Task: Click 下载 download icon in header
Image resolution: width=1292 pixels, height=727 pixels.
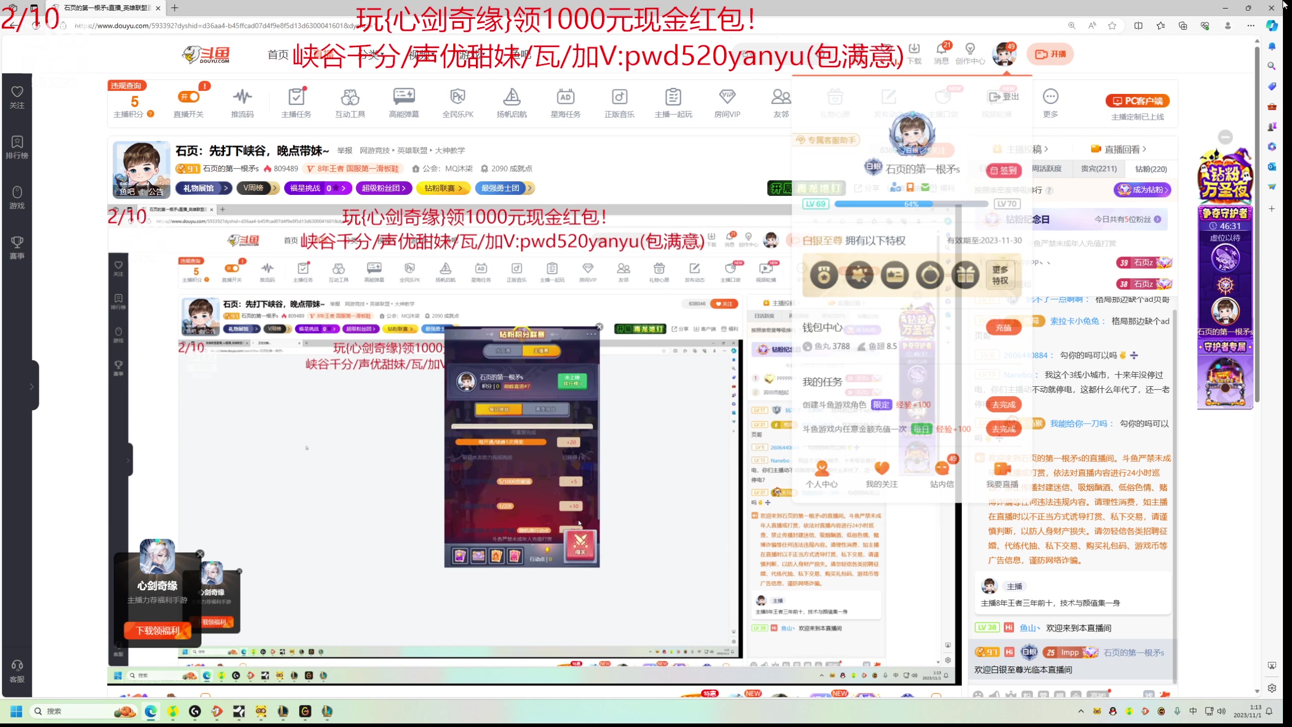Action: [x=914, y=54]
